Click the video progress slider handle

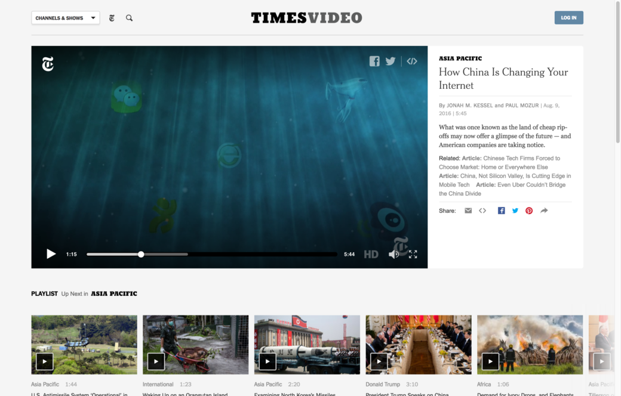pos(141,254)
